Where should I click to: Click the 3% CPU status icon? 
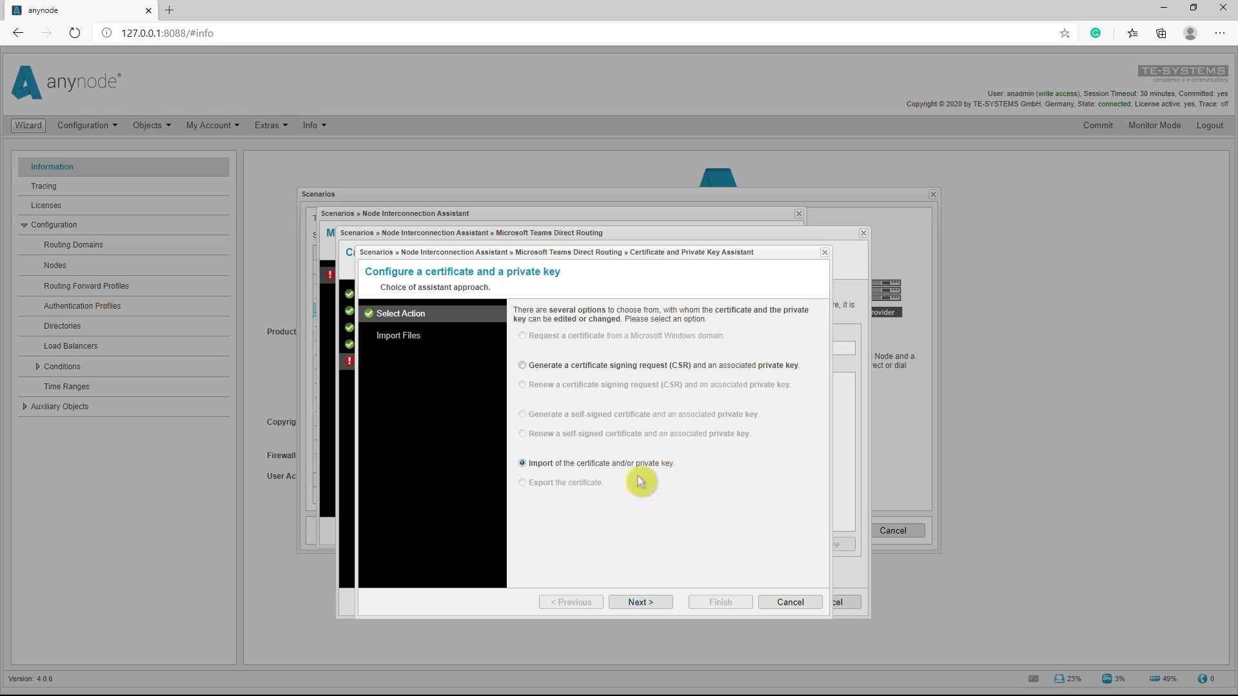[x=1107, y=679]
